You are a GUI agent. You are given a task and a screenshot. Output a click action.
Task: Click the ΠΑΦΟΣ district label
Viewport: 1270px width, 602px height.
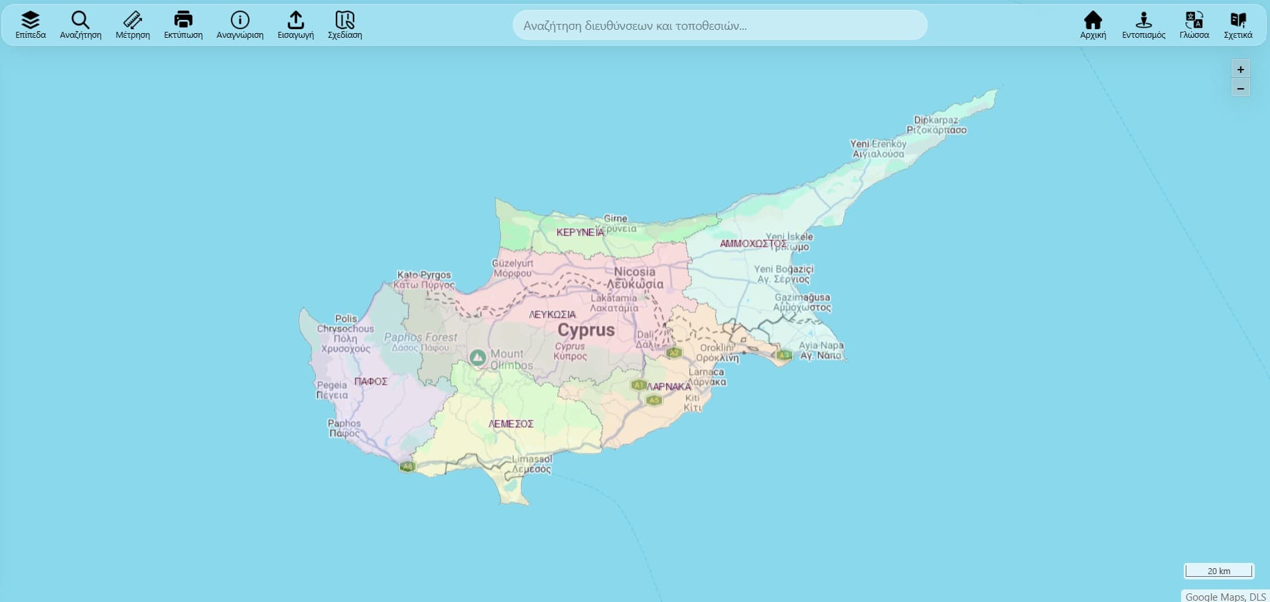[370, 381]
